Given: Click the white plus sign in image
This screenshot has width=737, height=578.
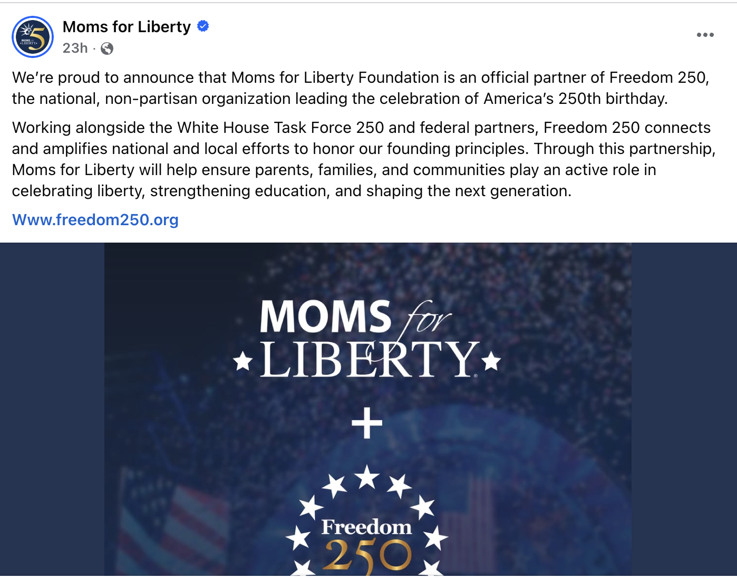Looking at the screenshot, I should click(x=367, y=423).
